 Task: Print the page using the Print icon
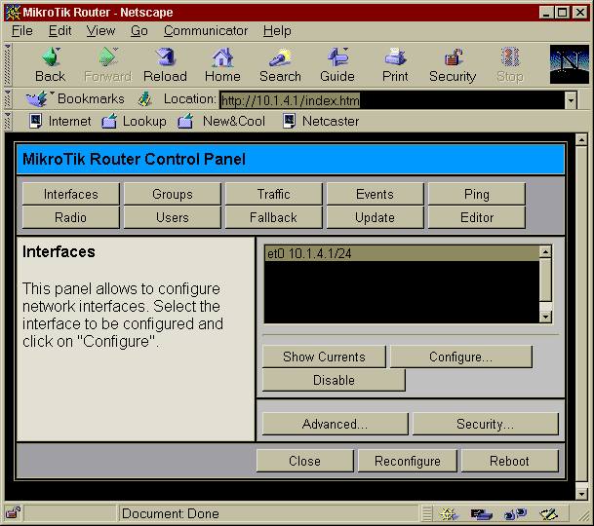(395, 64)
